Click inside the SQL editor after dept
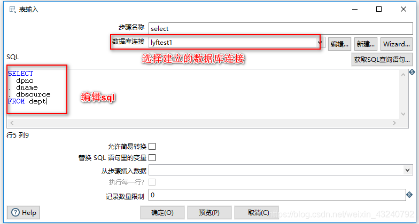This screenshot has width=419, height=224. click(46, 101)
